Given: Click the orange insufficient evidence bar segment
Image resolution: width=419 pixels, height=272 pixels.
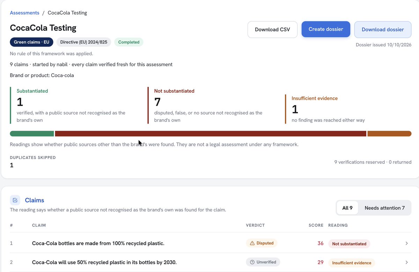Looking at the screenshot, I should click(x=389, y=134).
